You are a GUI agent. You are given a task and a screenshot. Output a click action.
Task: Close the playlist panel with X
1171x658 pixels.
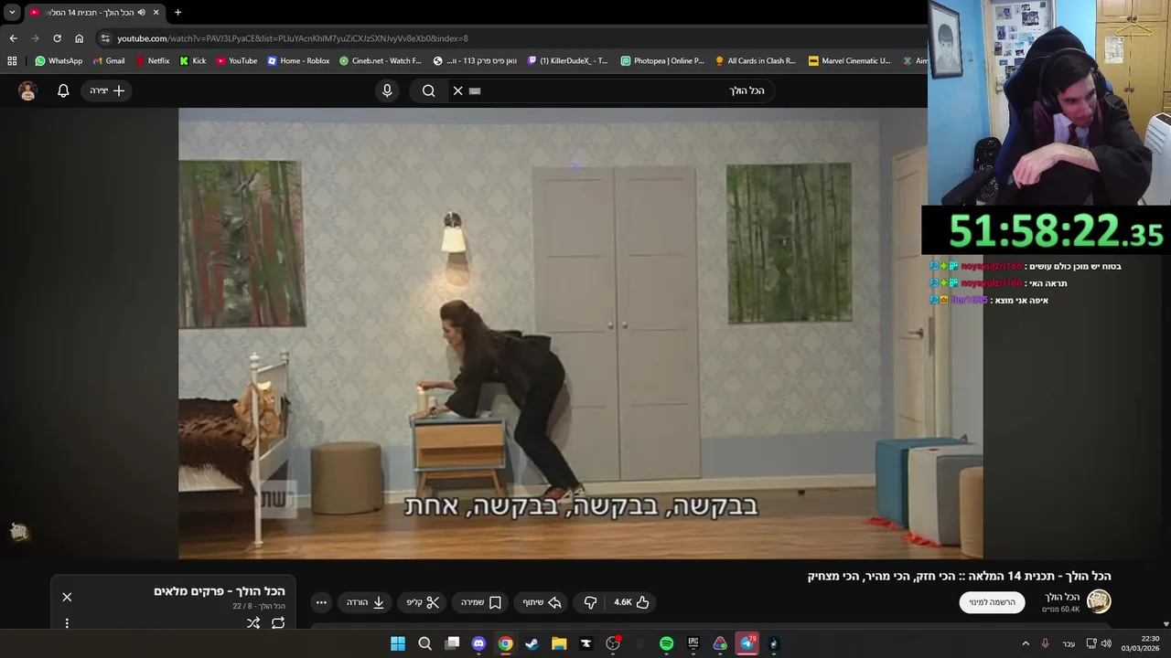pos(67,597)
